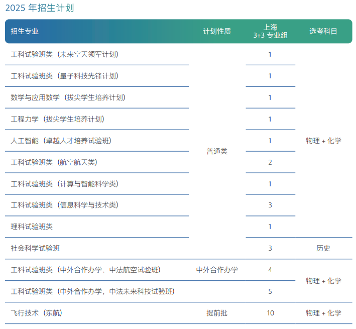Click quota 1 for 理科试验班类
The height and width of the screenshot is (329, 356).
(270, 227)
